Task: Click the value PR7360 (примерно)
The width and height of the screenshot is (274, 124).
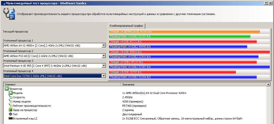Action: pos(134,106)
